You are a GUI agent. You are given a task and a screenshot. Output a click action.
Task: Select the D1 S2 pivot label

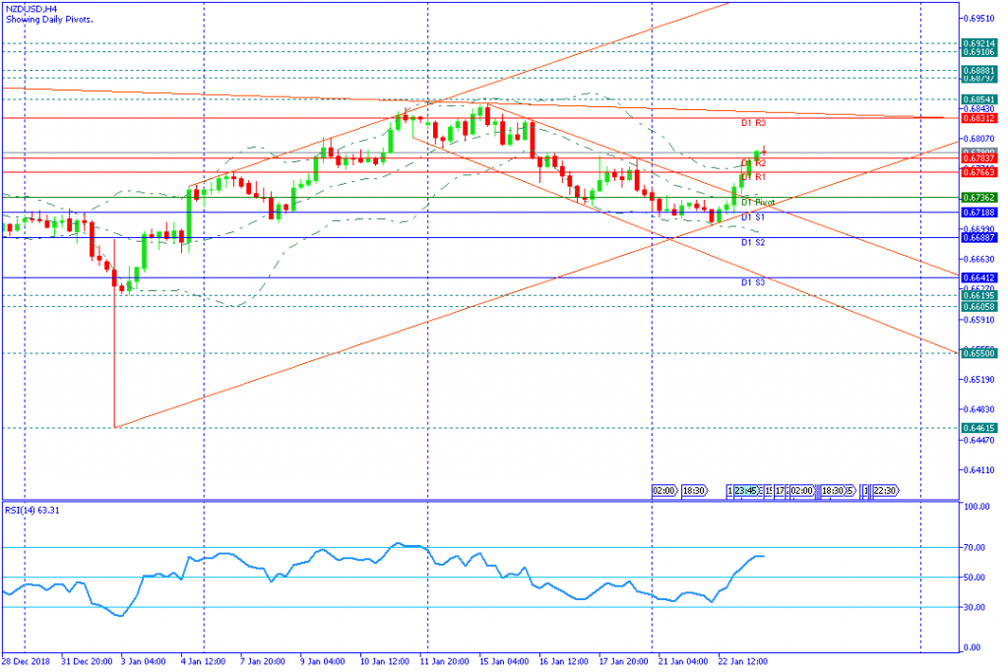[753, 243]
